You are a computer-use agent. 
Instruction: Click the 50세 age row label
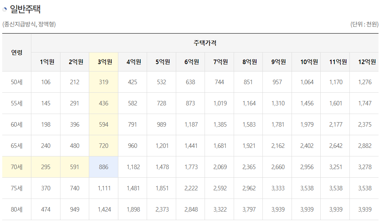point(17,82)
